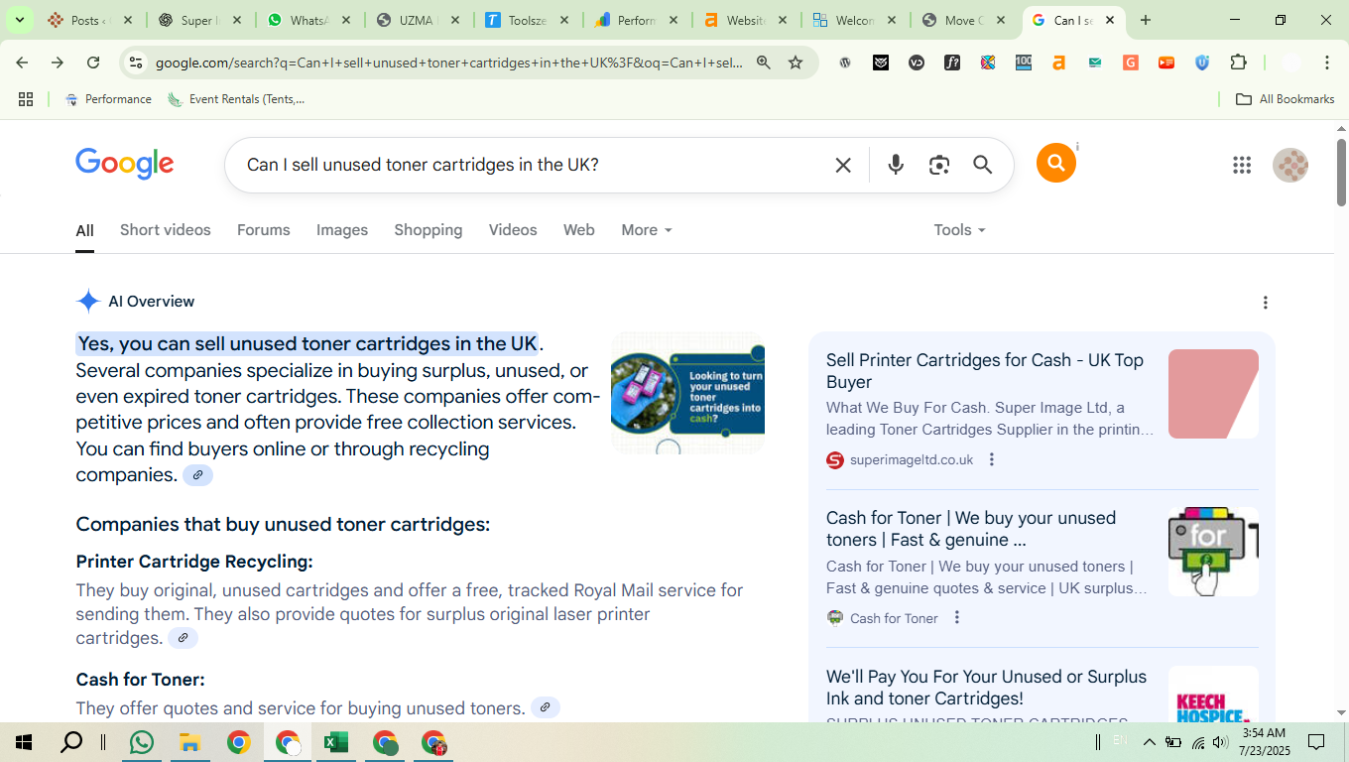Open AI Overview three-dot options
Viewport: 1349px width, 762px height.
click(x=1265, y=303)
